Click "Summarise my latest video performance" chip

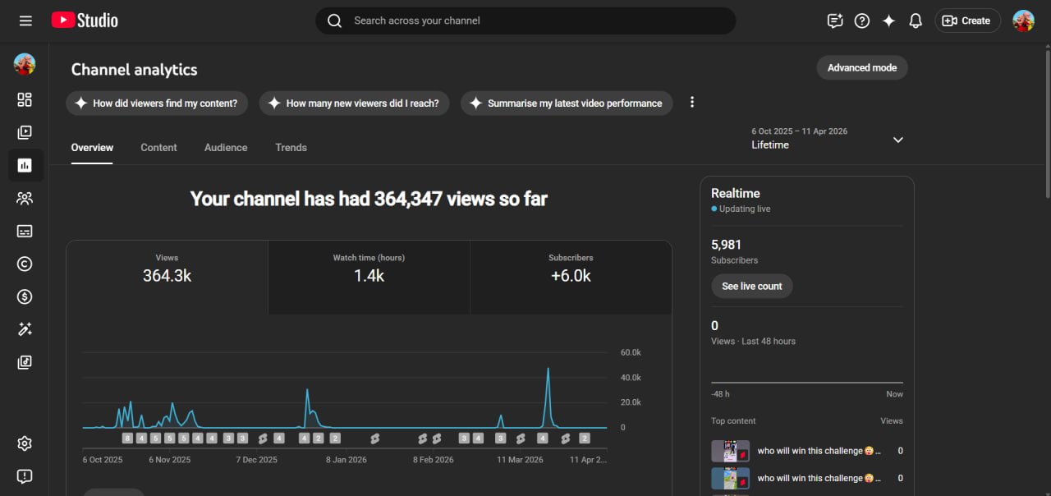point(567,103)
